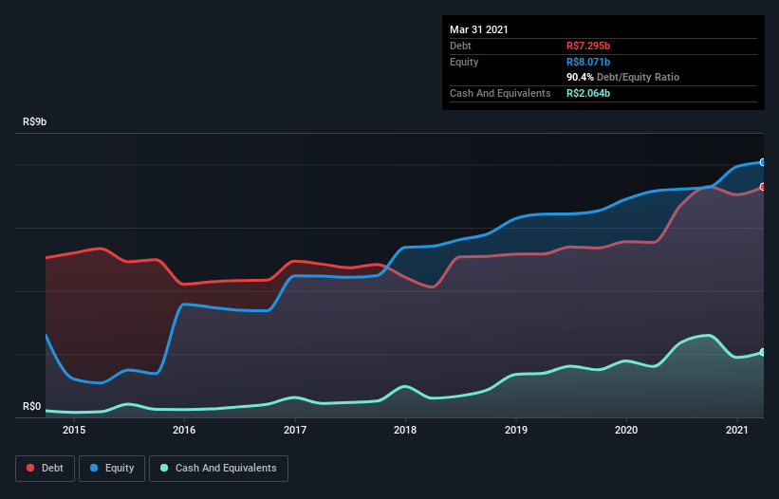
Task: Click the 2021 x-axis label
Action: (x=736, y=430)
